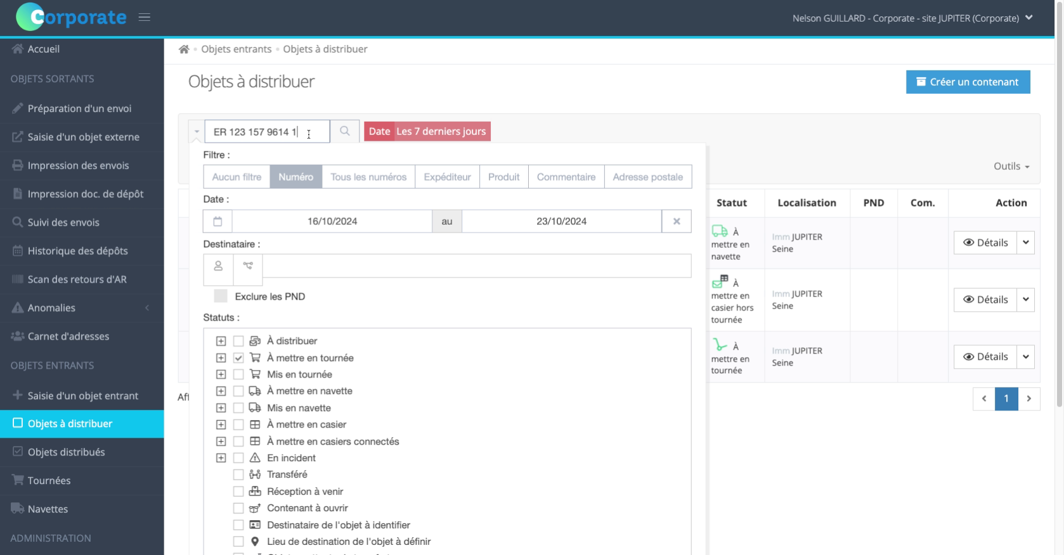
Task: Click the À distribuer status icon
Action: pos(255,341)
